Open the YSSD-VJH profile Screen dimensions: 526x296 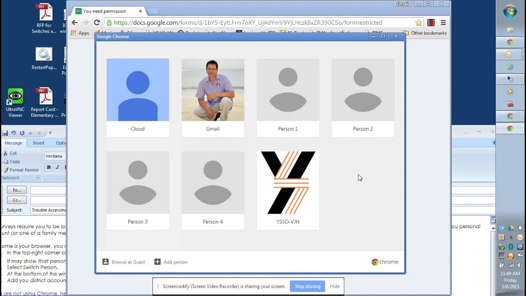click(288, 191)
